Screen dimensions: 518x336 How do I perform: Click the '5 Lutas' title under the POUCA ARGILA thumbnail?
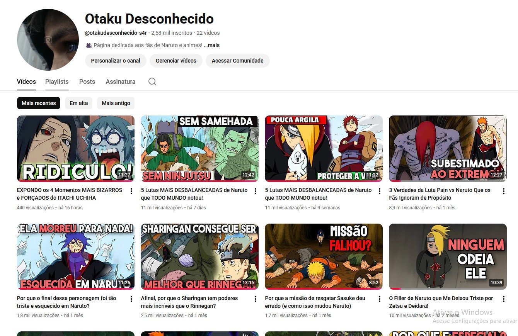click(318, 194)
